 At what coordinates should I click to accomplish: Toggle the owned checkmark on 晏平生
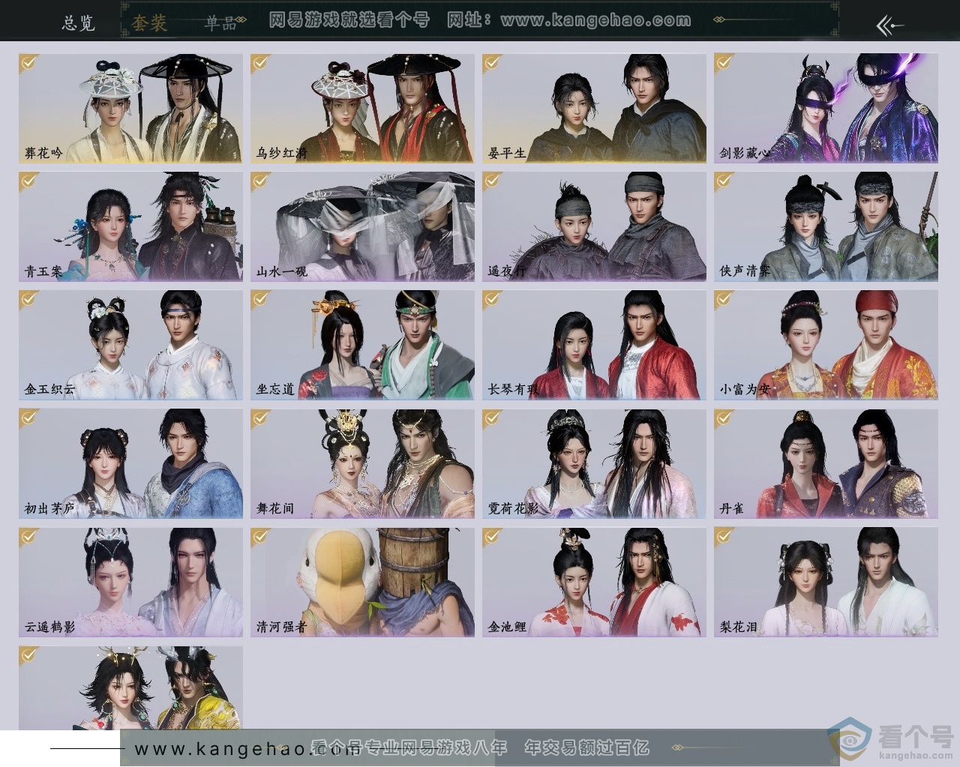492,62
